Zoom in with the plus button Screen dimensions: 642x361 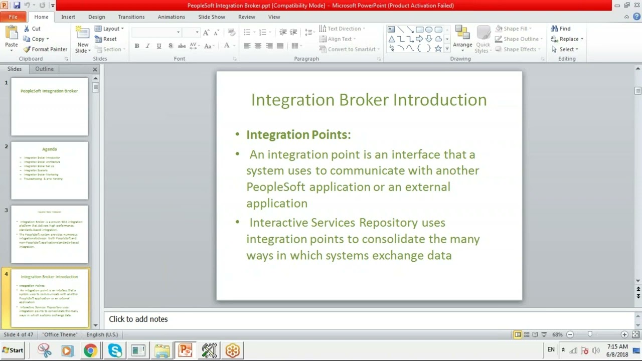[624, 334]
